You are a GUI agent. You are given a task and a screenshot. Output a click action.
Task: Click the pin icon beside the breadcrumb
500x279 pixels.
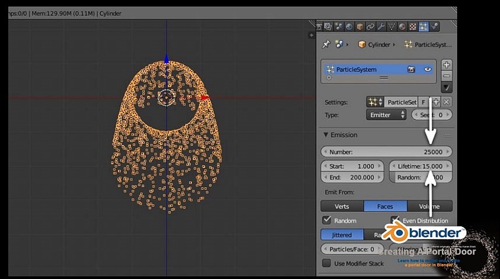326,45
